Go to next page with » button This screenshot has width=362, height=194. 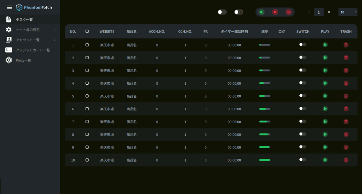coord(329,12)
